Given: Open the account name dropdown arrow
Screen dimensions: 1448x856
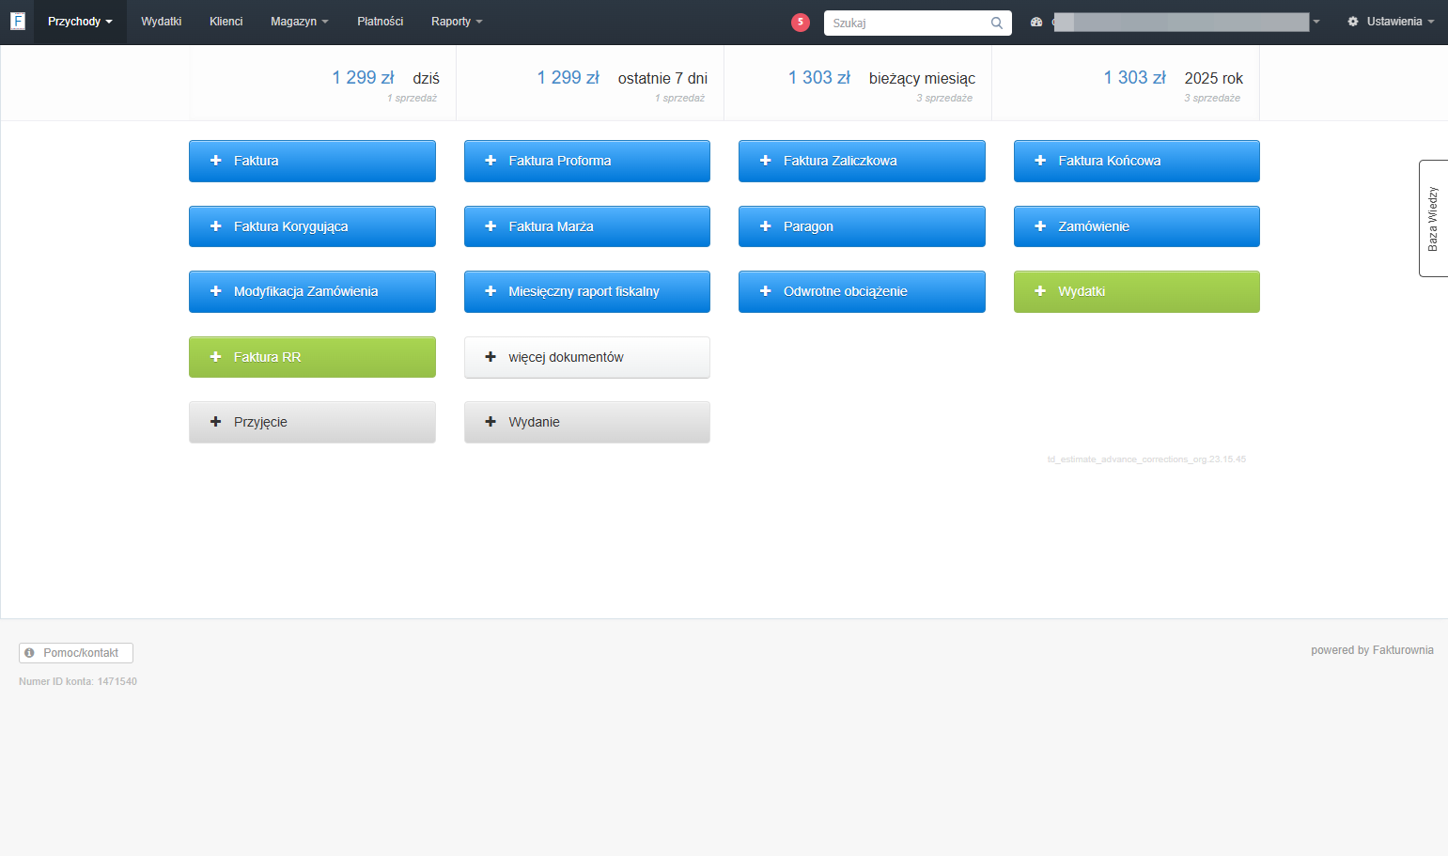Looking at the screenshot, I should click(1316, 22).
